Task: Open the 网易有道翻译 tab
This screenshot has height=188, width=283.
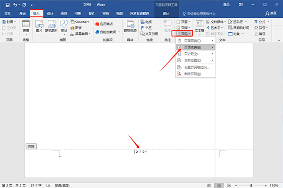Action: [x=140, y=14]
